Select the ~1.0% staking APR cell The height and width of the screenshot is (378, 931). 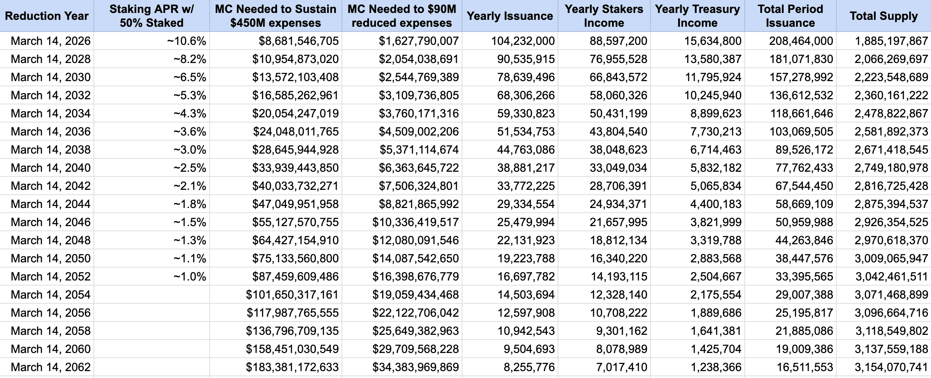(190, 277)
